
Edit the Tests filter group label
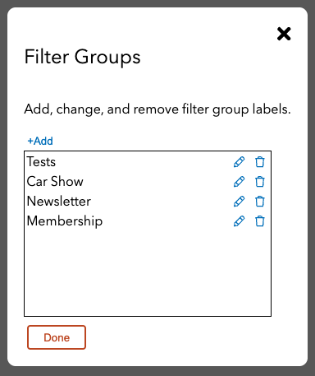click(239, 162)
